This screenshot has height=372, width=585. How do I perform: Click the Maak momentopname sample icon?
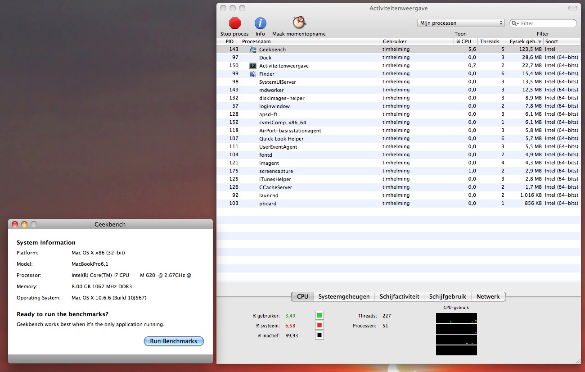tap(299, 23)
